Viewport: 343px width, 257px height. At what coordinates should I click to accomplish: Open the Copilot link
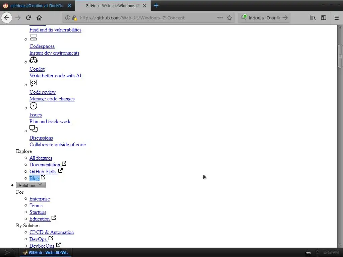coord(37,69)
